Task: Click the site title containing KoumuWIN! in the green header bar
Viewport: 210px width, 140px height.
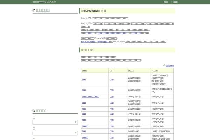Action: click(x=44, y=2)
